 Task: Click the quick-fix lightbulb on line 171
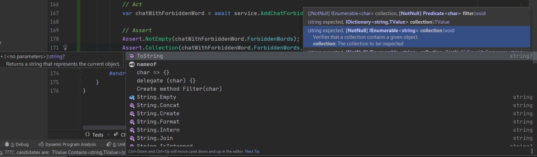(65, 47)
